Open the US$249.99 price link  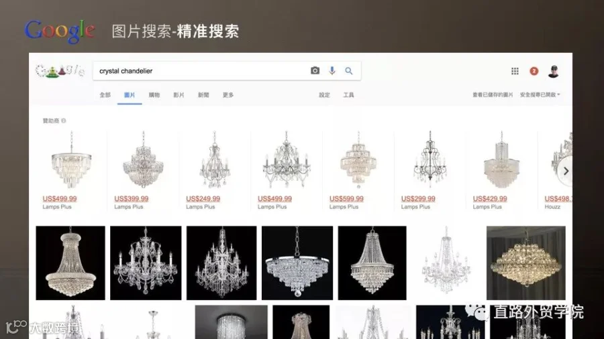[x=203, y=199]
